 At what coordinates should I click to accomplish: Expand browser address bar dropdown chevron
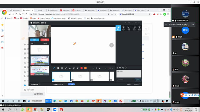coord(116,14)
